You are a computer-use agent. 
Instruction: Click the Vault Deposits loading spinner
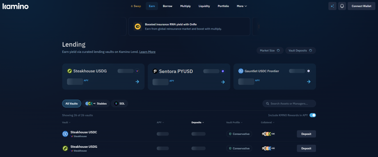click(310, 50)
